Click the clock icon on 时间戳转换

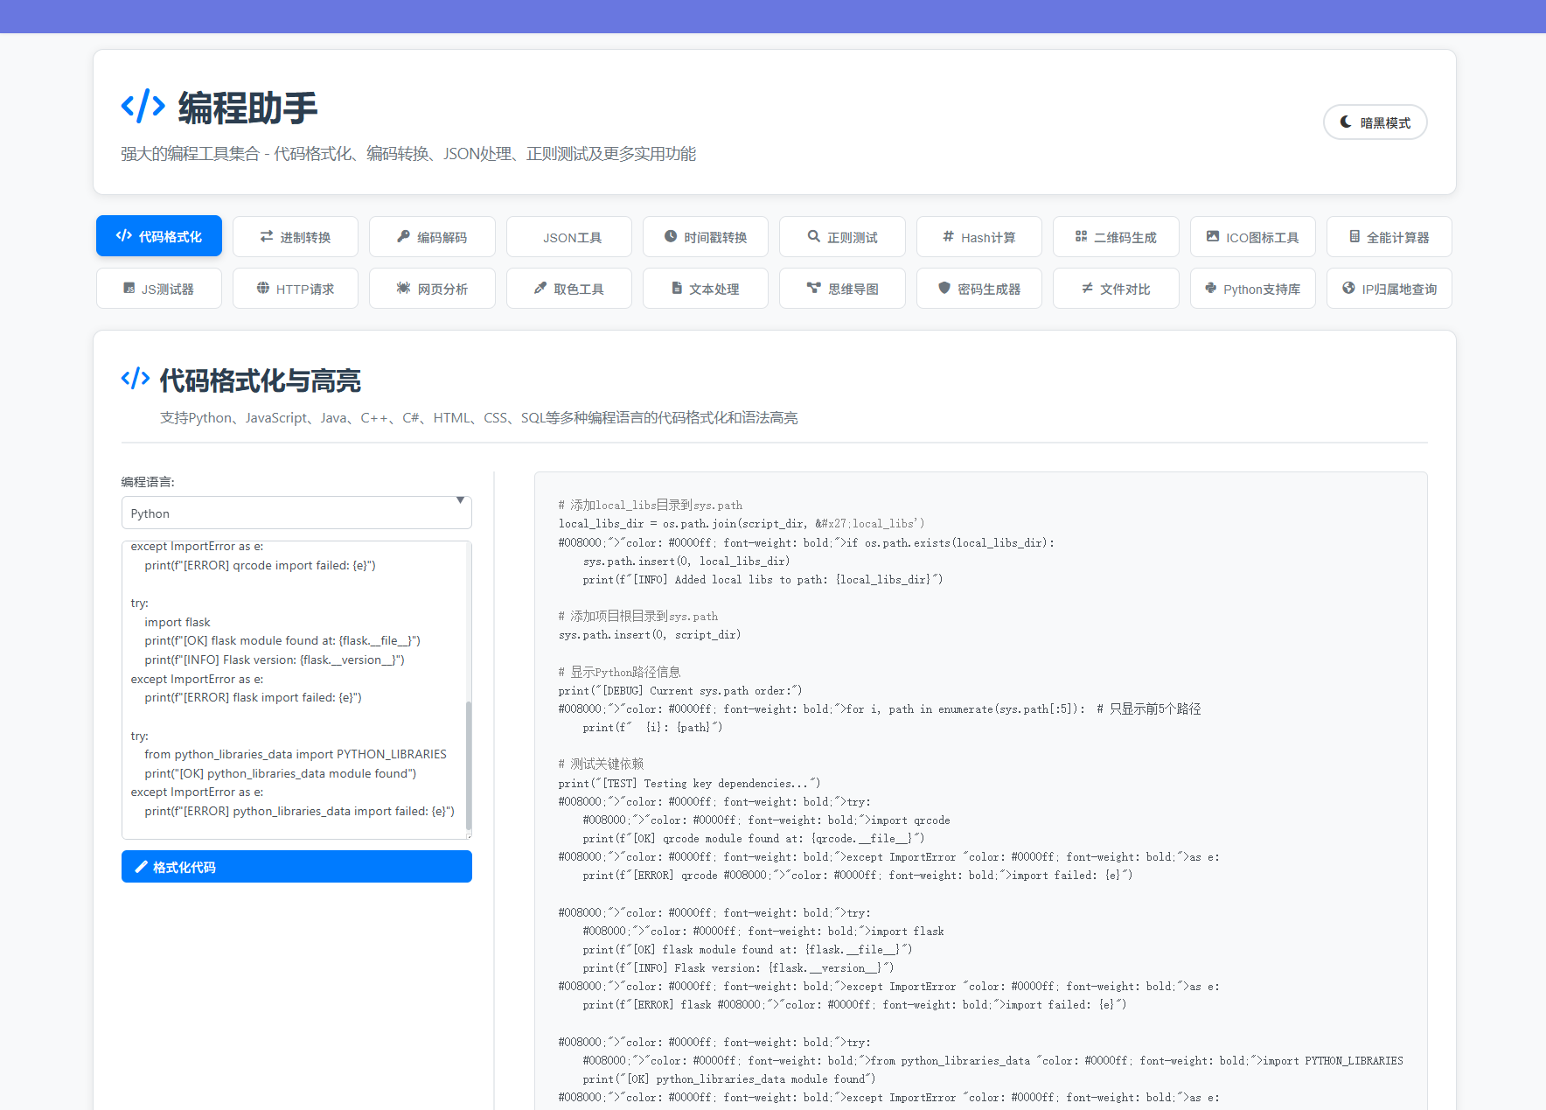pos(671,236)
